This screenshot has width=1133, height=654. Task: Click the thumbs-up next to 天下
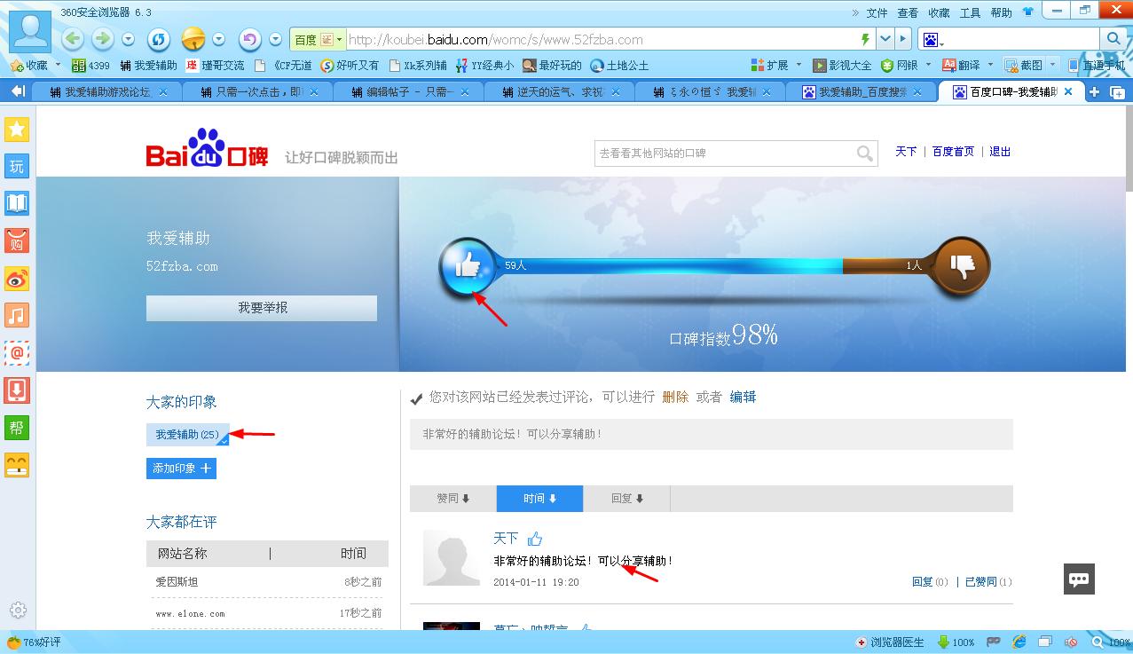534,539
